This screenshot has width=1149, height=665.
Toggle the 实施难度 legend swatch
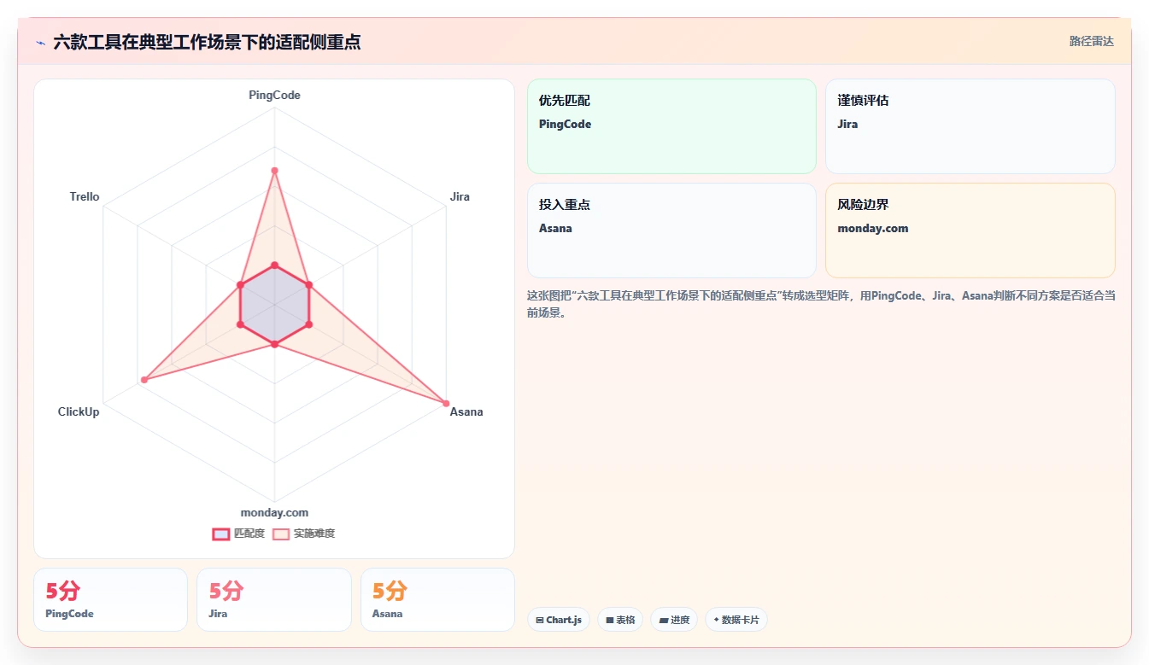click(x=281, y=534)
